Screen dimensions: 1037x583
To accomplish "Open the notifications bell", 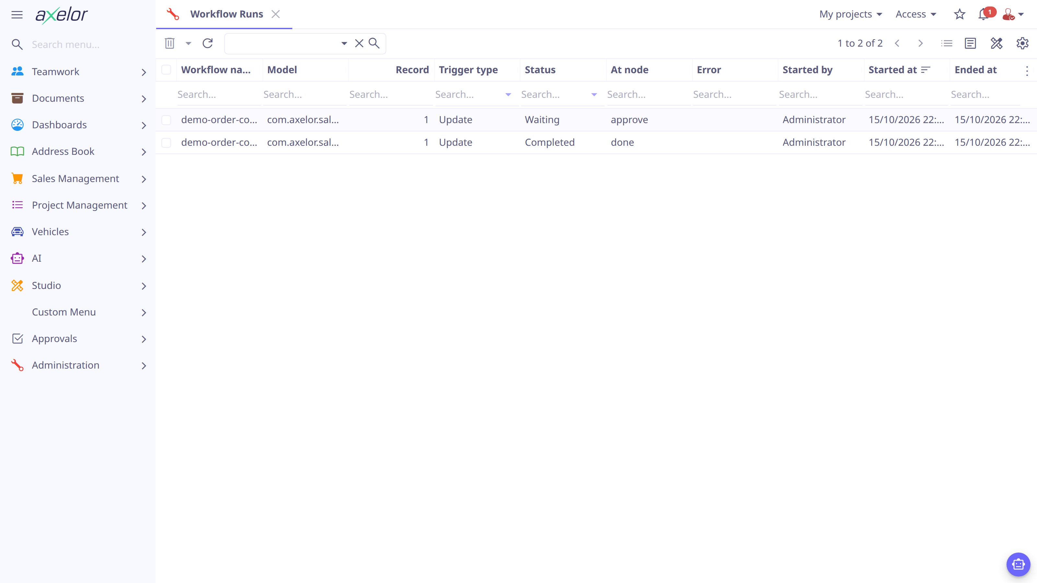I will (984, 15).
